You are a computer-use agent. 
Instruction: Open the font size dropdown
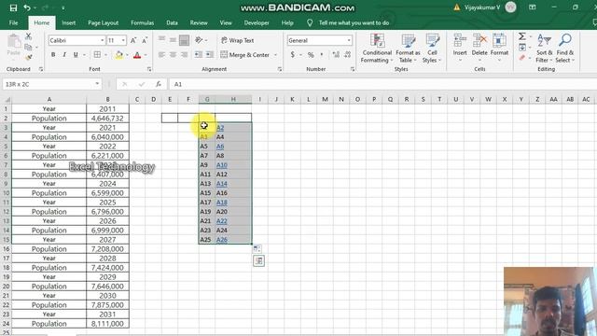(123, 40)
